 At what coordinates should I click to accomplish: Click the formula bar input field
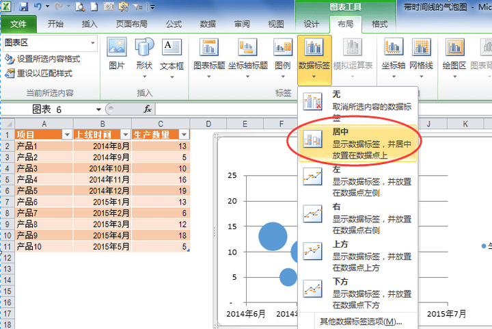pyautogui.click(x=323, y=109)
